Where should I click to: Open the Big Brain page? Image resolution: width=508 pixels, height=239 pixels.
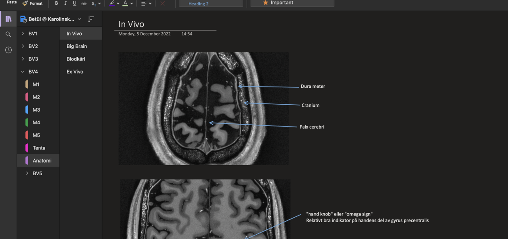coord(76,46)
